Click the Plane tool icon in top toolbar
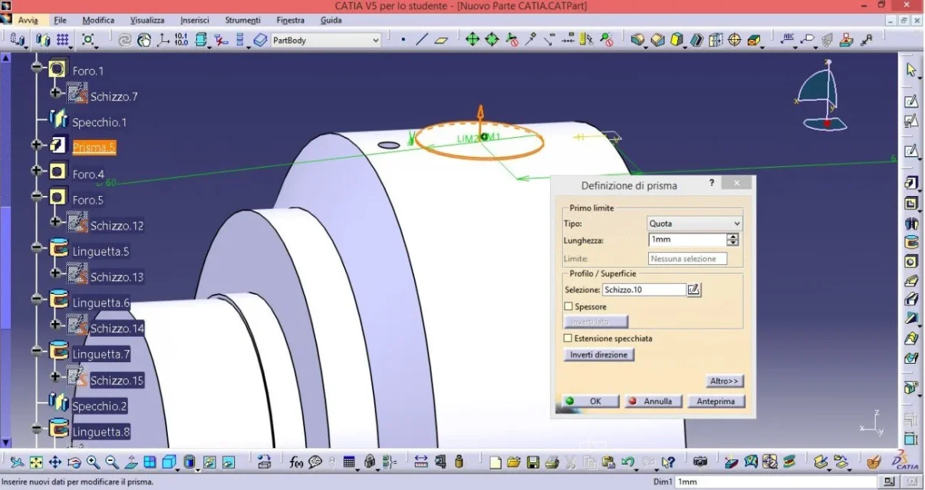Image resolution: width=925 pixels, height=490 pixels. click(441, 40)
